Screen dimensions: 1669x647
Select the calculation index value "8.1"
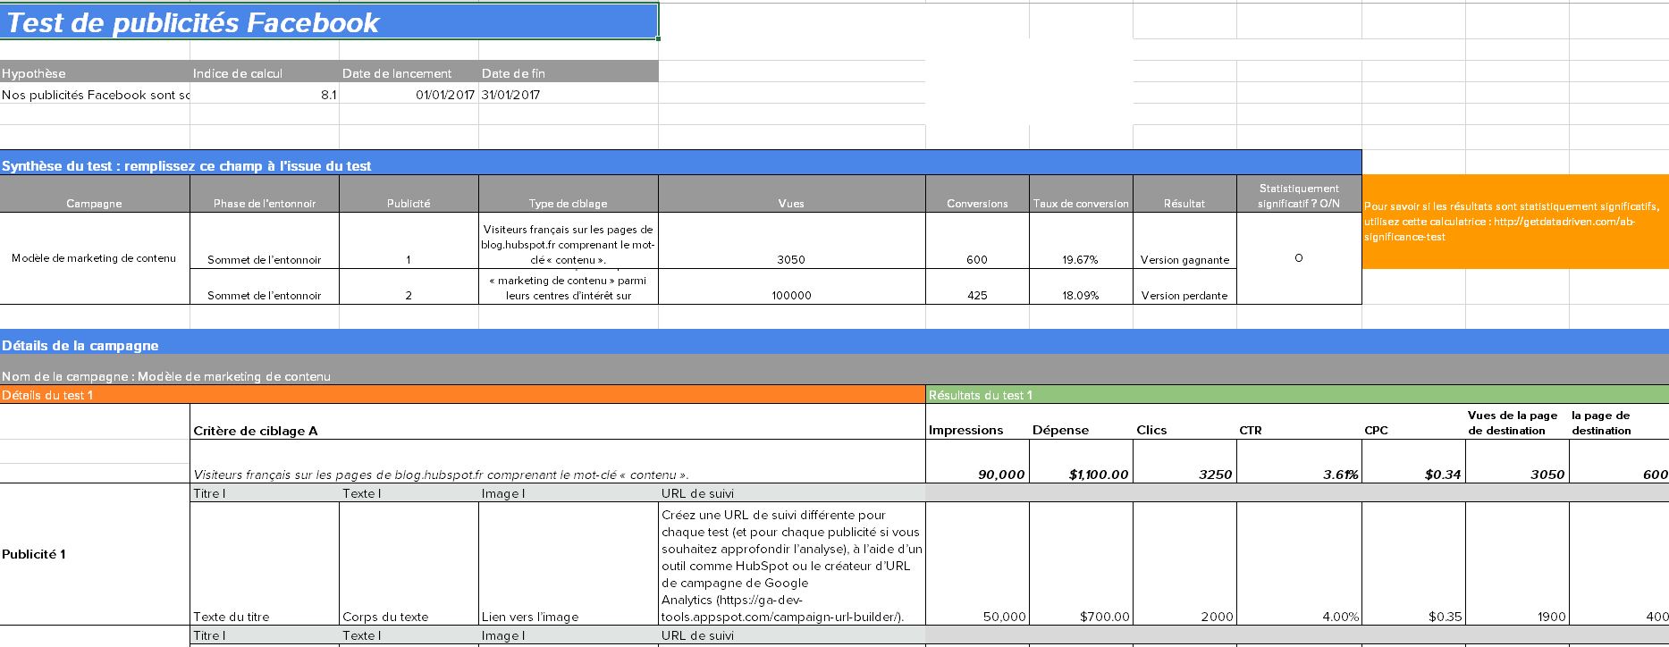pos(265,95)
